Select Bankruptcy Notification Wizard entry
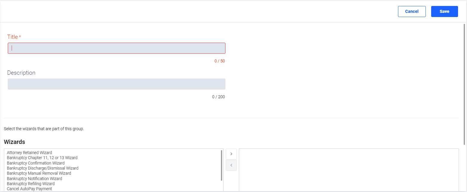The height and width of the screenshot is (192, 467). coord(34,179)
